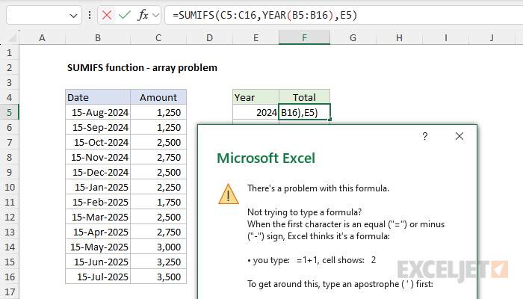Click the 'Total' header cell
Viewport: 523px width, 299px height.
coord(305,97)
